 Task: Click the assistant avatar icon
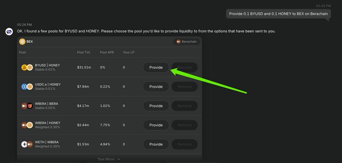9,31
